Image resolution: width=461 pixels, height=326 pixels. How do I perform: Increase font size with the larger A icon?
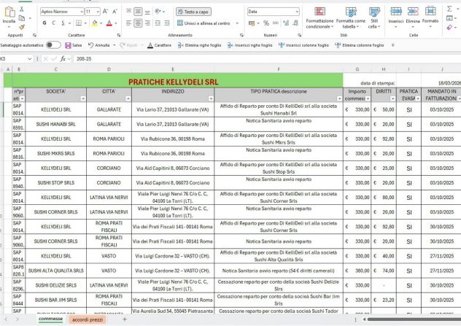(105, 12)
